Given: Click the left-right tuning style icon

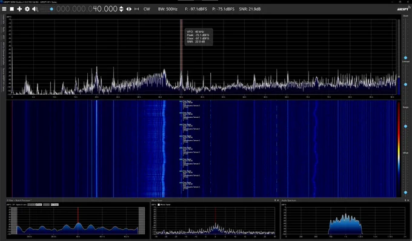Looking at the screenshot, I should 128,9.
